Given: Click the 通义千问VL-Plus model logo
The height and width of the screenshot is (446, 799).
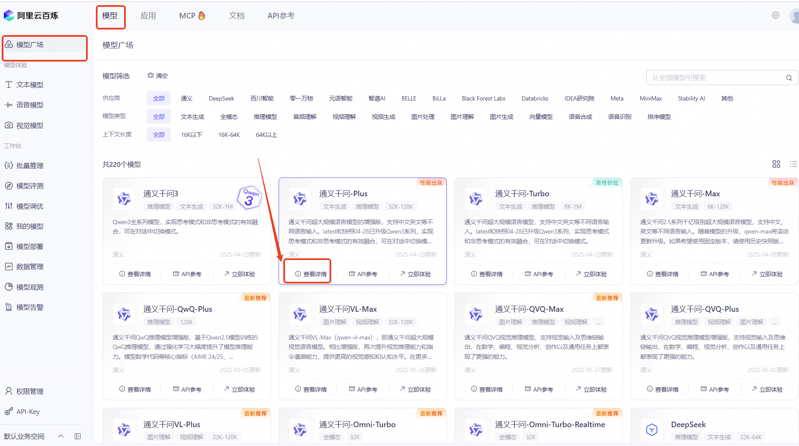Looking at the screenshot, I should click(x=124, y=430).
